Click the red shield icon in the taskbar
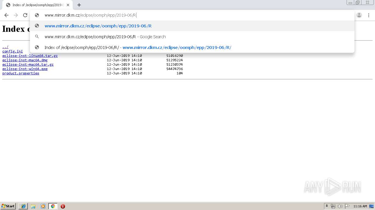Viewport: 375px width, 210px height. pyautogui.click(x=63, y=206)
